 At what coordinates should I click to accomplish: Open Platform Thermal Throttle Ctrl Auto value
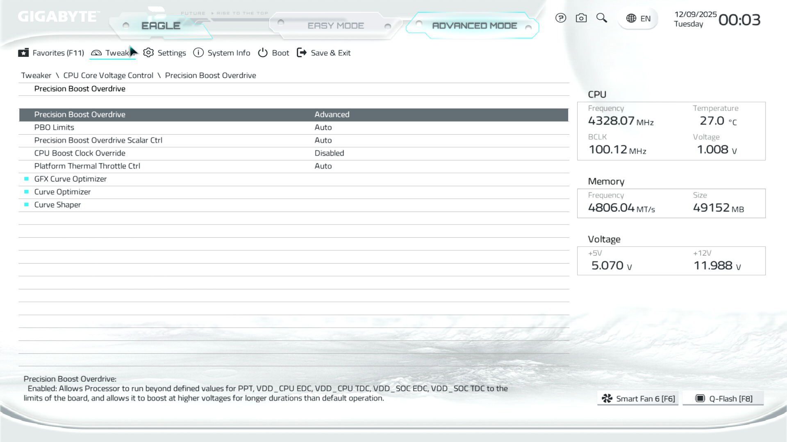tap(323, 166)
